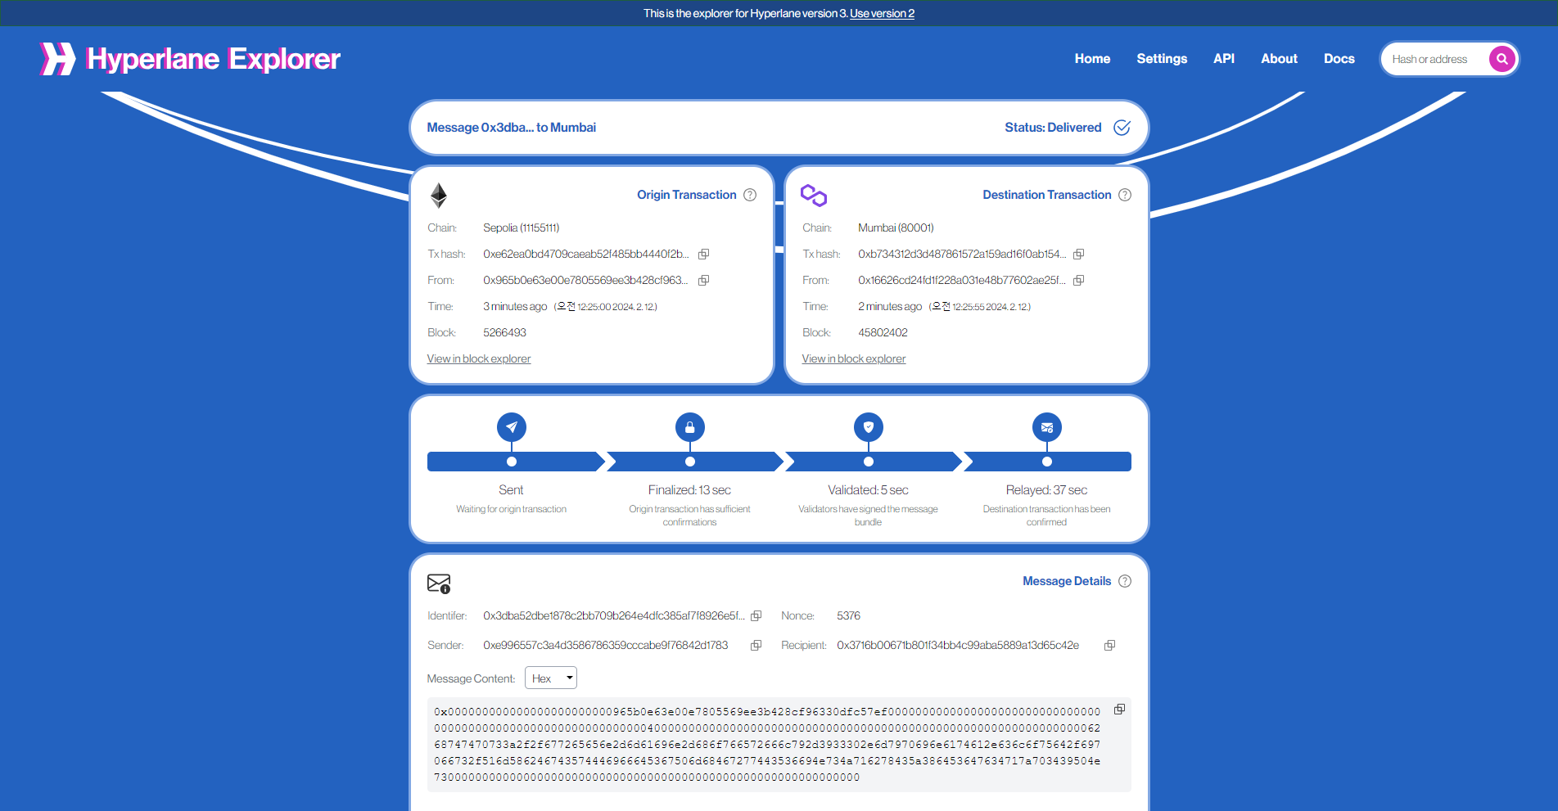Screen dimensions: 1558x811
Task: Open the Message Content format dropdown
Action: click(551, 678)
